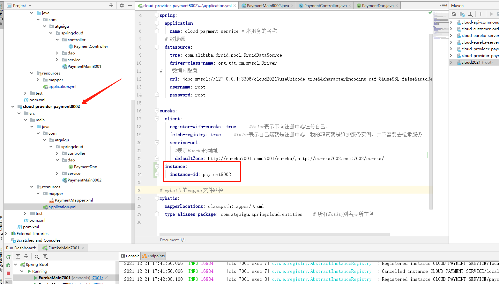Select the application.yml editor tab

coord(187,5)
